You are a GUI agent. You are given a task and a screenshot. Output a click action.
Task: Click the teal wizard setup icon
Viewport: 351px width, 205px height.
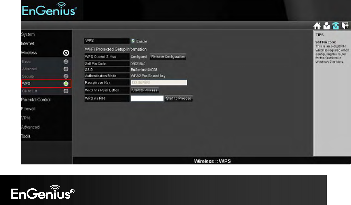(335, 26)
